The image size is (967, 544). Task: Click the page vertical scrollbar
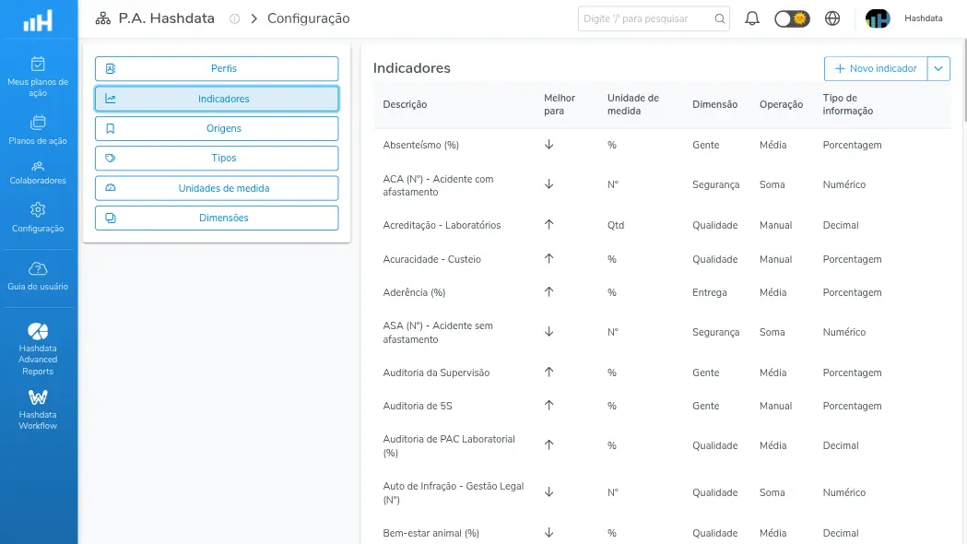pyautogui.click(x=964, y=80)
